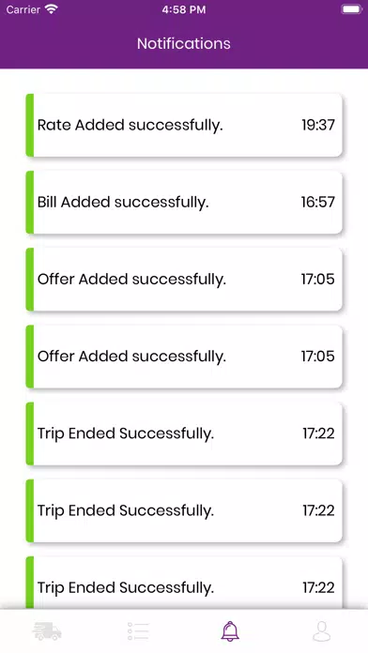Tap the 4:58 PM status bar clock
The width and height of the screenshot is (368, 653).
coord(184,9)
